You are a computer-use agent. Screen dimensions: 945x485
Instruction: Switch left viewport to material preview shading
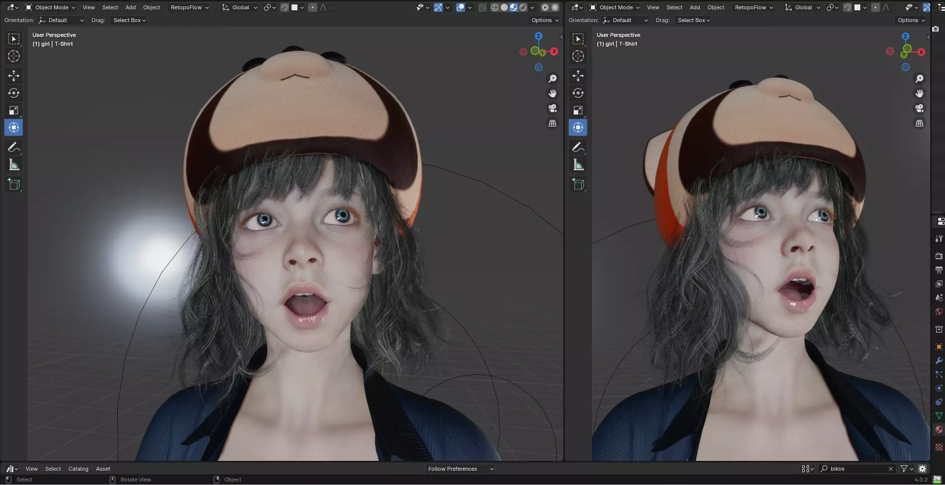click(514, 7)
